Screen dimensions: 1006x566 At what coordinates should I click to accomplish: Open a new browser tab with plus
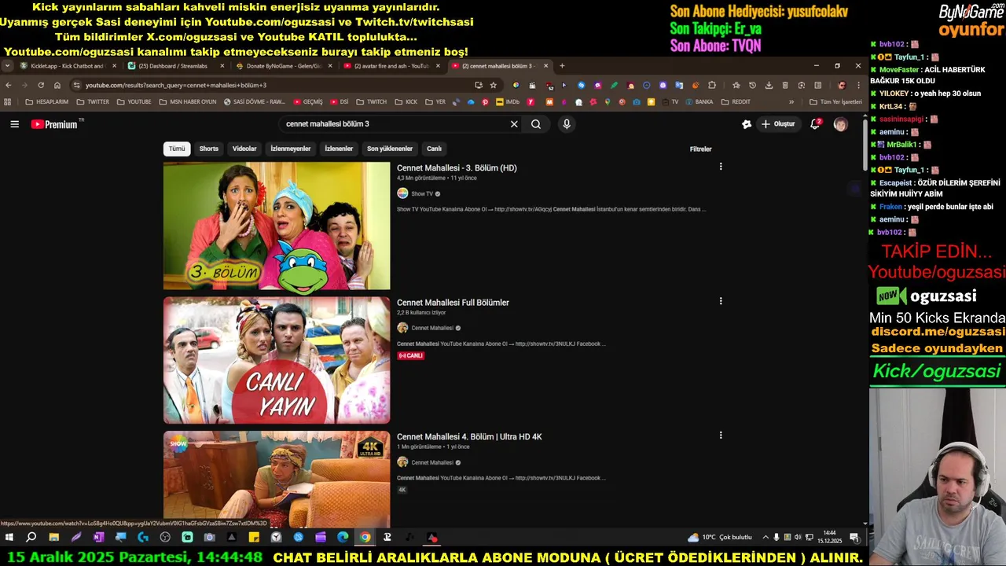(562, 66)
